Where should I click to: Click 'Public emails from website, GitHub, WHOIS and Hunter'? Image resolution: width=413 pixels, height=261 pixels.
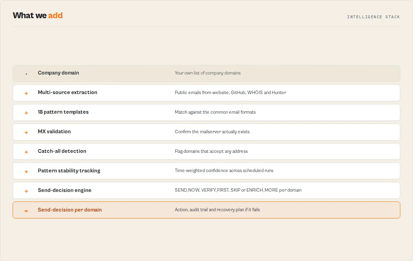[x=231, y=92]
